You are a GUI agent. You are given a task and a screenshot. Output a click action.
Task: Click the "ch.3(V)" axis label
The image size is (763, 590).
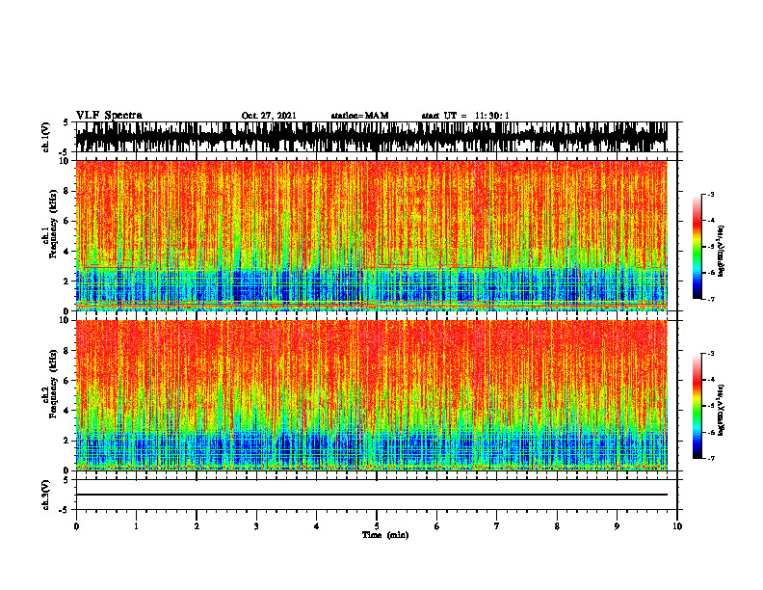click(x=46, y=495)
